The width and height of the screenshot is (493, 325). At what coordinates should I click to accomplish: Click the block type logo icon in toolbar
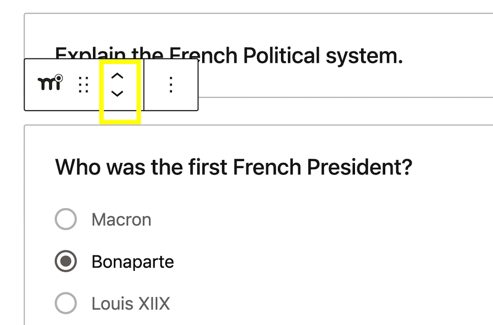tap(50, 83)
